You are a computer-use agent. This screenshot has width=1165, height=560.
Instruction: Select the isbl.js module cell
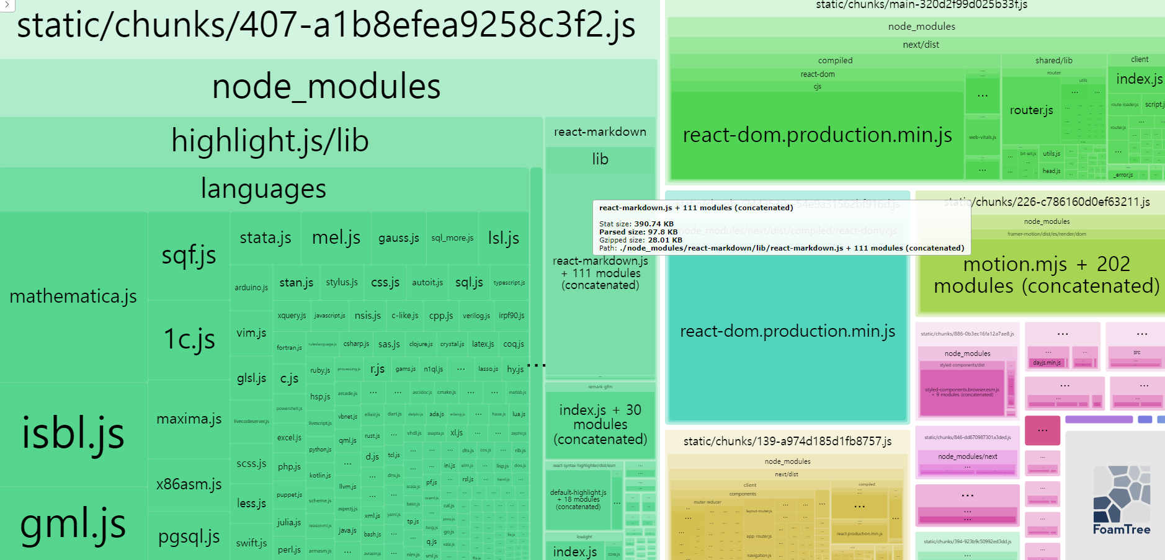pos(73,433)
